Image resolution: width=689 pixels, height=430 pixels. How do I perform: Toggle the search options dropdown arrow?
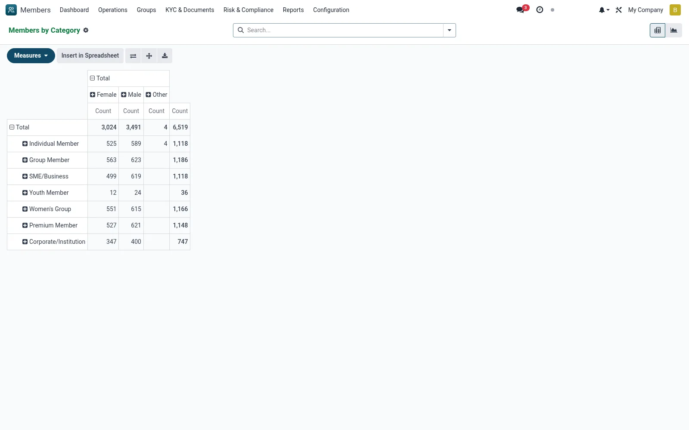click(449, 30)
